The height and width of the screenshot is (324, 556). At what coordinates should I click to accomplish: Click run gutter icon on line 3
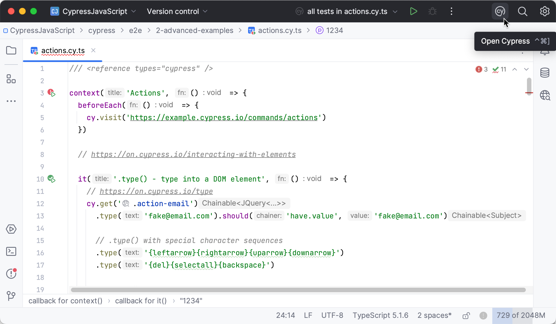[51, 93]
